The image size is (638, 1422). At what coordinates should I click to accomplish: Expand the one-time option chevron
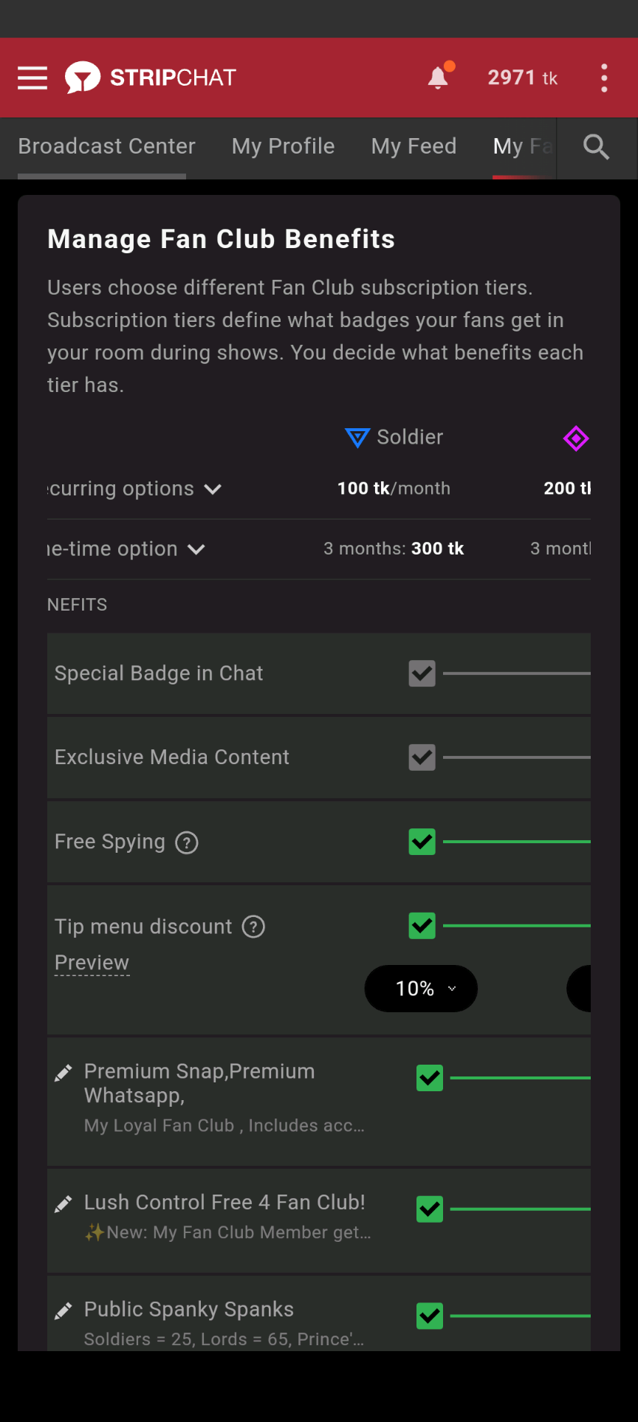click(x=196, y=549)
